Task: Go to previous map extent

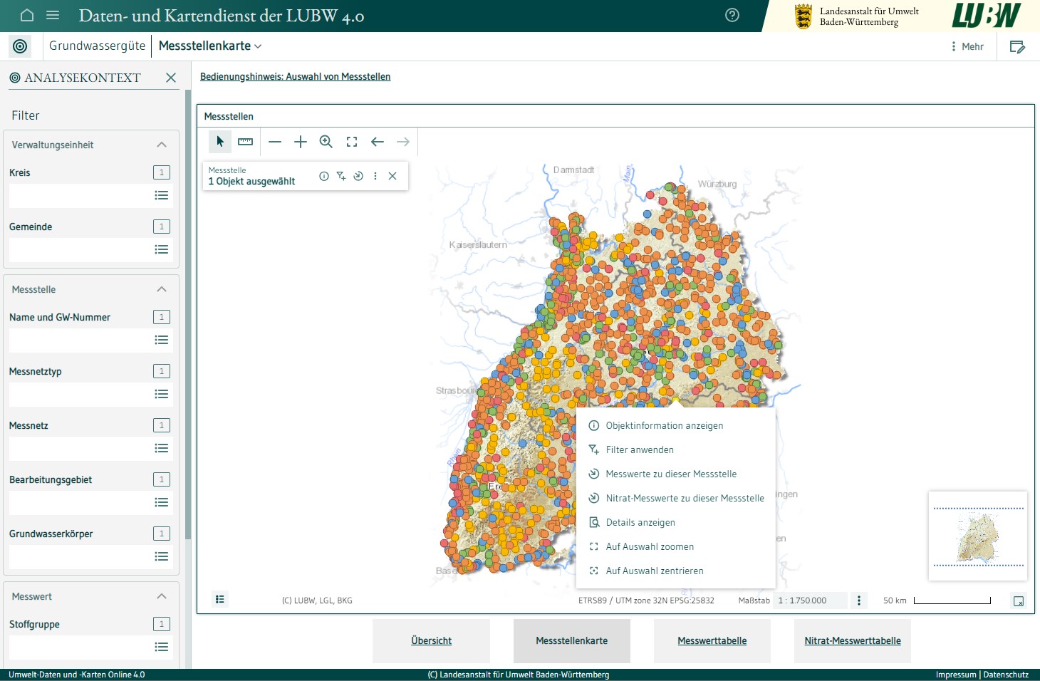Action: pos(378,142)
